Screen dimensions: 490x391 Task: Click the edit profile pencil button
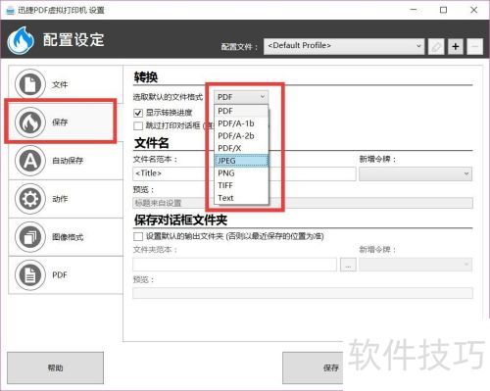click(436, 47)
